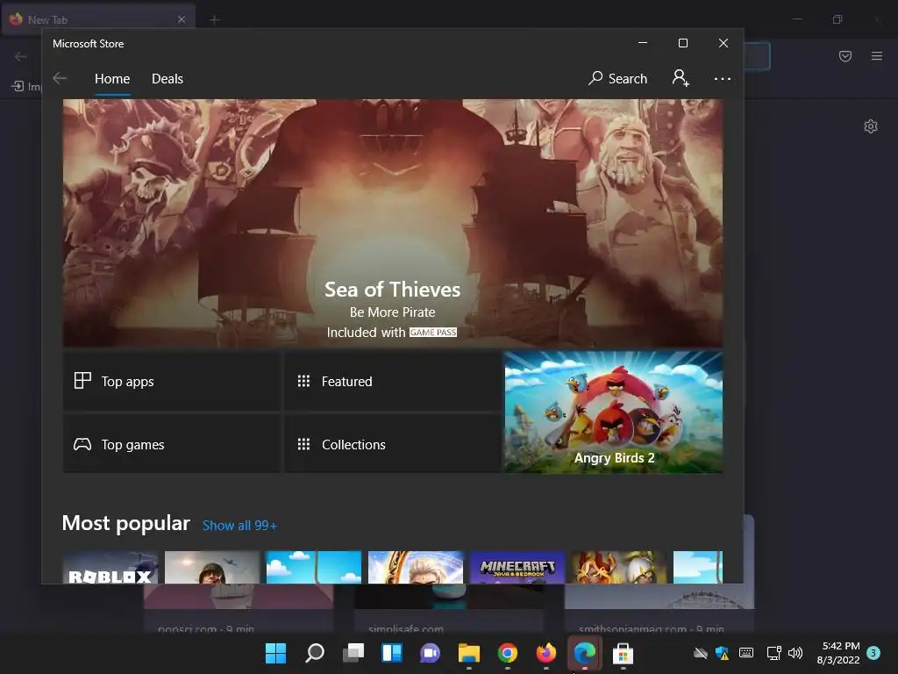The height and width of the screenshot is (674, 898).
Task: Open the Top games tile
Action: pyautogui.click(x=172, y=444)
